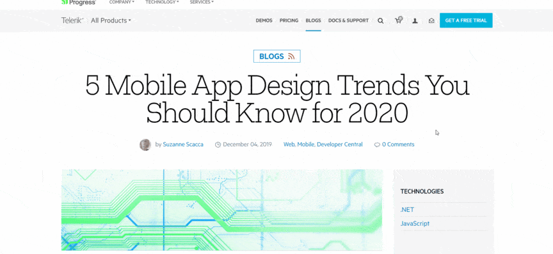553x254 pixels.
Task: Expand the TECHNOLOGY menu
Action: 162,2
